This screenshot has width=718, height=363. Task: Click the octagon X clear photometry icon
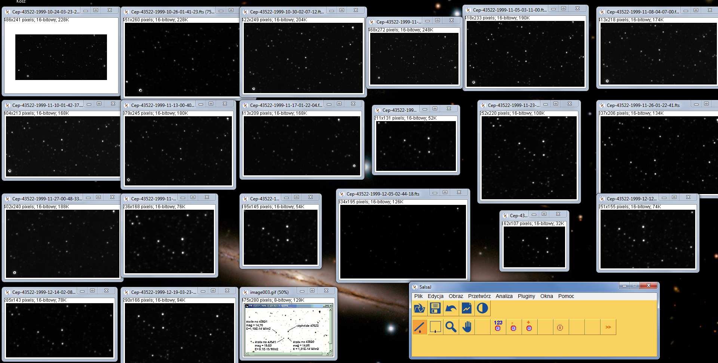click(x=560, y=327)
